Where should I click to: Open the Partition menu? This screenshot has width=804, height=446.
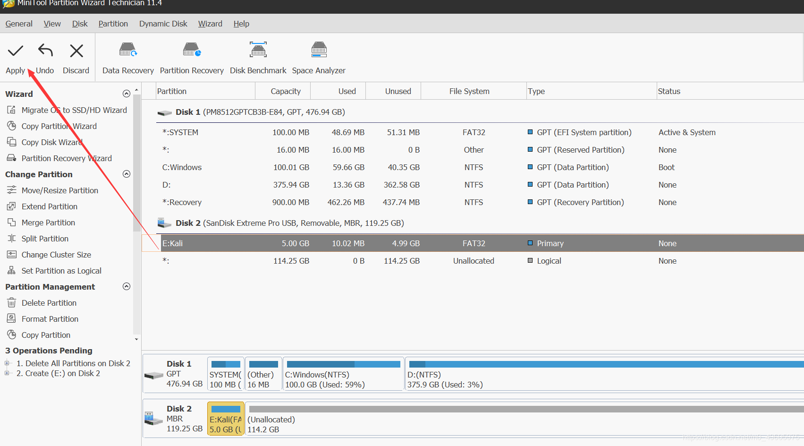(x=113, y=24)
